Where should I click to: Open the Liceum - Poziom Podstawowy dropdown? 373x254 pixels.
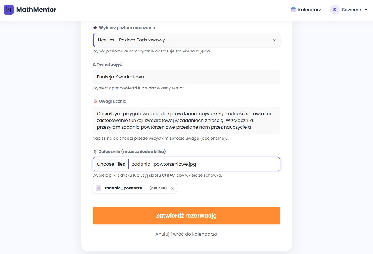186,40
